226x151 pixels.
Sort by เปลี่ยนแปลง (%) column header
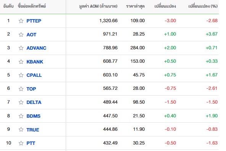[x=203, y=6]
